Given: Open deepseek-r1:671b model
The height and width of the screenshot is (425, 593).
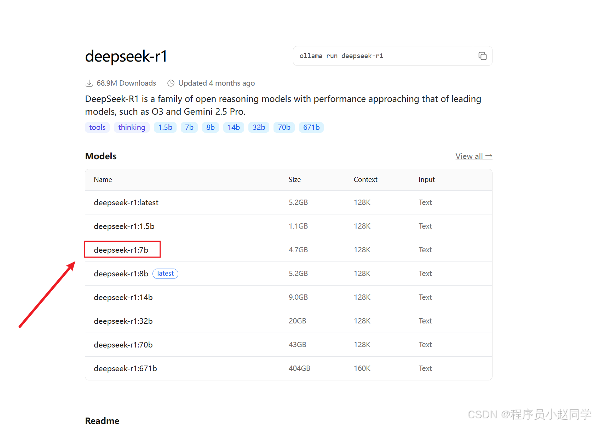Looking at the screenshot, I should [125, 368].
